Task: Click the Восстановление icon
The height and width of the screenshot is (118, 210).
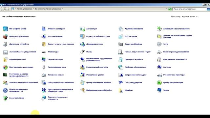Action: [44, 36]
